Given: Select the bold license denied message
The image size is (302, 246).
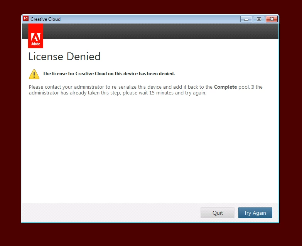Looking at the screenshot, I should tap(109, 74).
